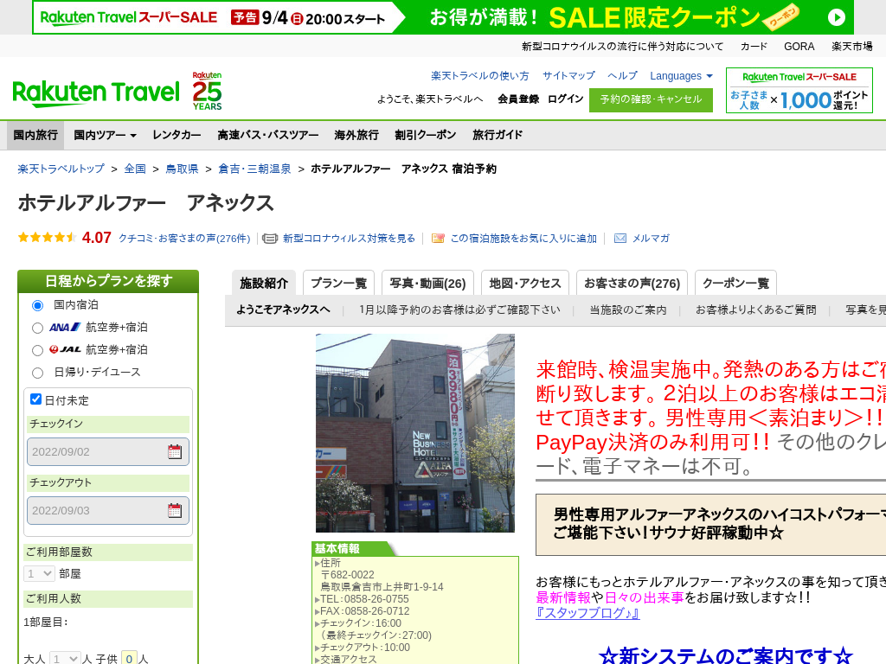The height and width of the screenshot is (664, 886).
Task: Click the Super SALE top banner
Action: click(443, 17)
